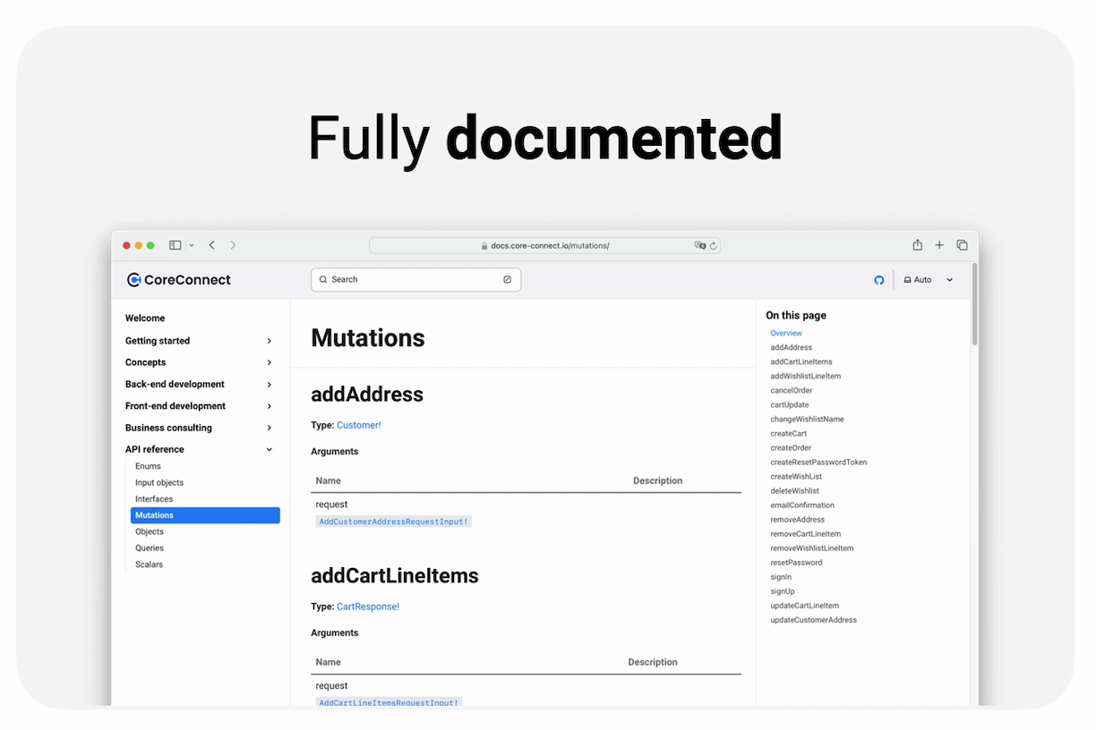
Task: Open a new tab with plus icon
Action: click(939, 245)
